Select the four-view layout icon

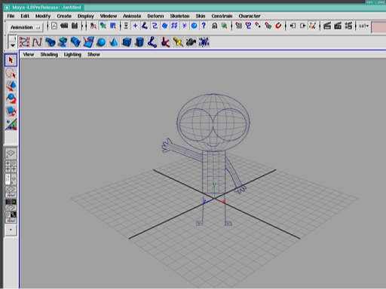pyautogui.click(x=11, y=166)
